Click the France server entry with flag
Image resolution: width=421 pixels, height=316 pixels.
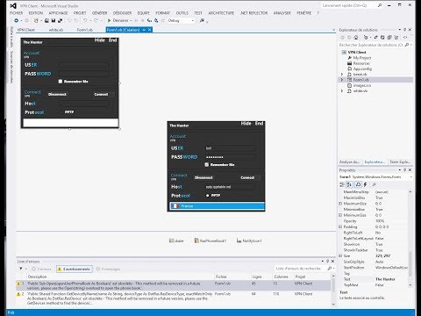pos(217,206)
